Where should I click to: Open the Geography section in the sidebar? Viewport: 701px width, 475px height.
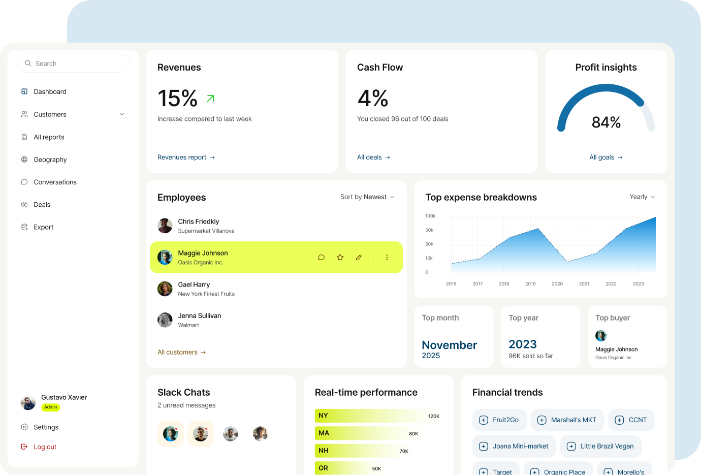pos(49,160)
